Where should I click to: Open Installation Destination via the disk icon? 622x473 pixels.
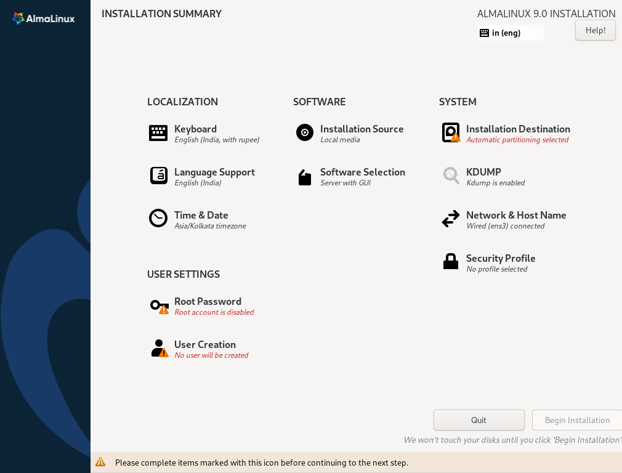click(451, 132)
